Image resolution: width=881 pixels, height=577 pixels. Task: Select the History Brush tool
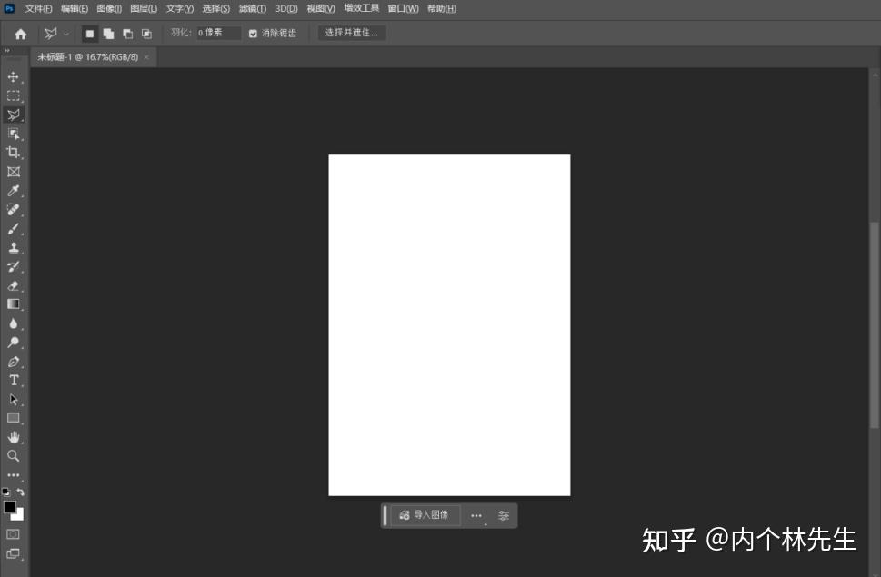point(14,266)
